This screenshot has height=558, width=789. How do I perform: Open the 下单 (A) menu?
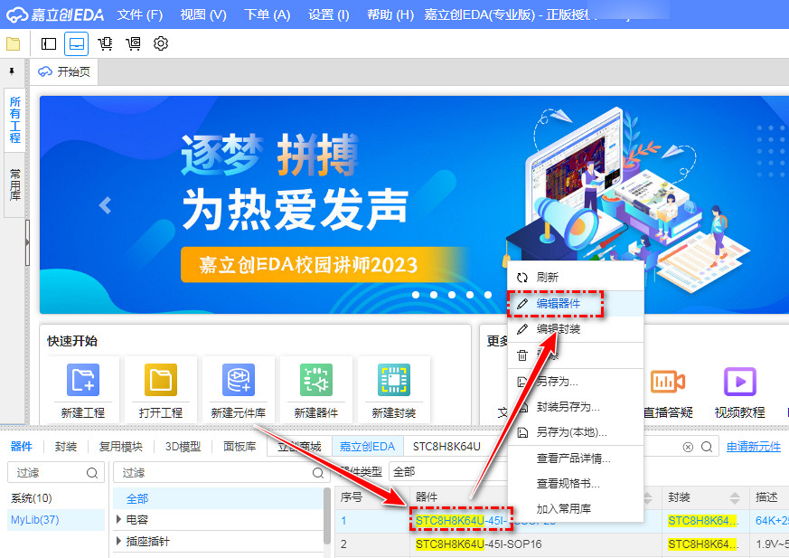pyautogui.click(x=268, y=14)
